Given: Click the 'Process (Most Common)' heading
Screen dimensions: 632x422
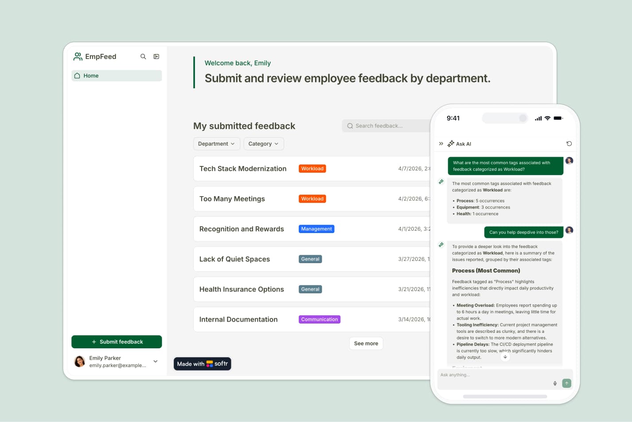Looking at the screenshot, I should point(486,271).
